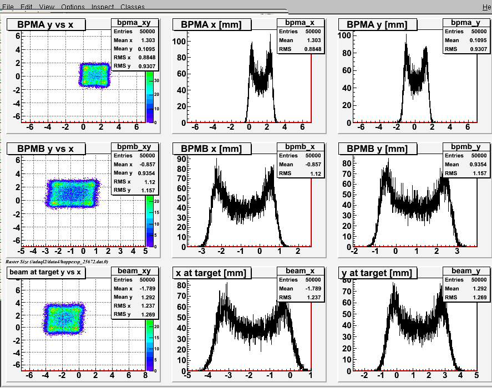
Task: Click Mean x value 1.303 in bpma_xy
Action: coord(148,40)
